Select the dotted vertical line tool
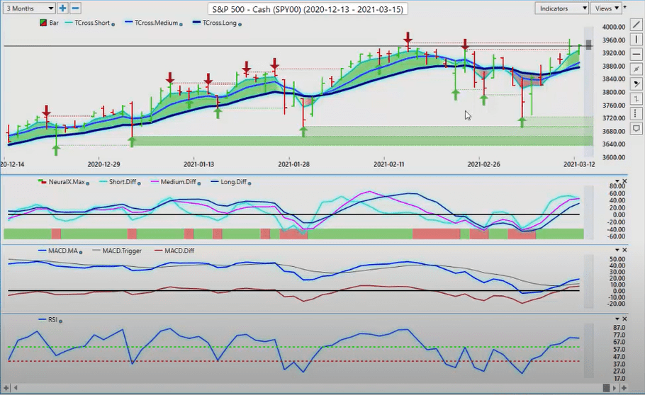 pyautogui.click(x=636, y=113)
